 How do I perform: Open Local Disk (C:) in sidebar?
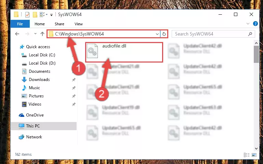pos(42,55)
